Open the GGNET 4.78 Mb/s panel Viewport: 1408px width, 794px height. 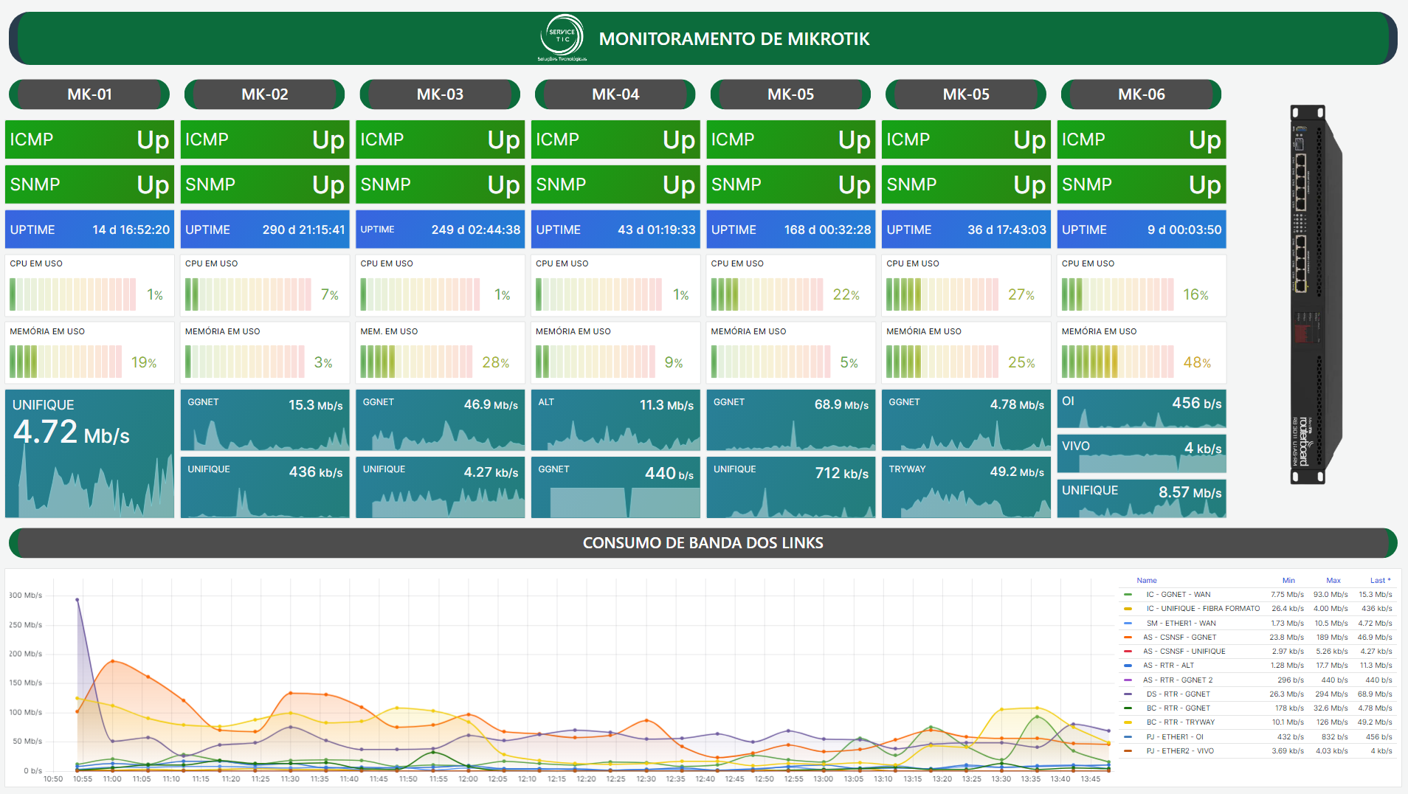pyautogui.click(x=966, y=420)
